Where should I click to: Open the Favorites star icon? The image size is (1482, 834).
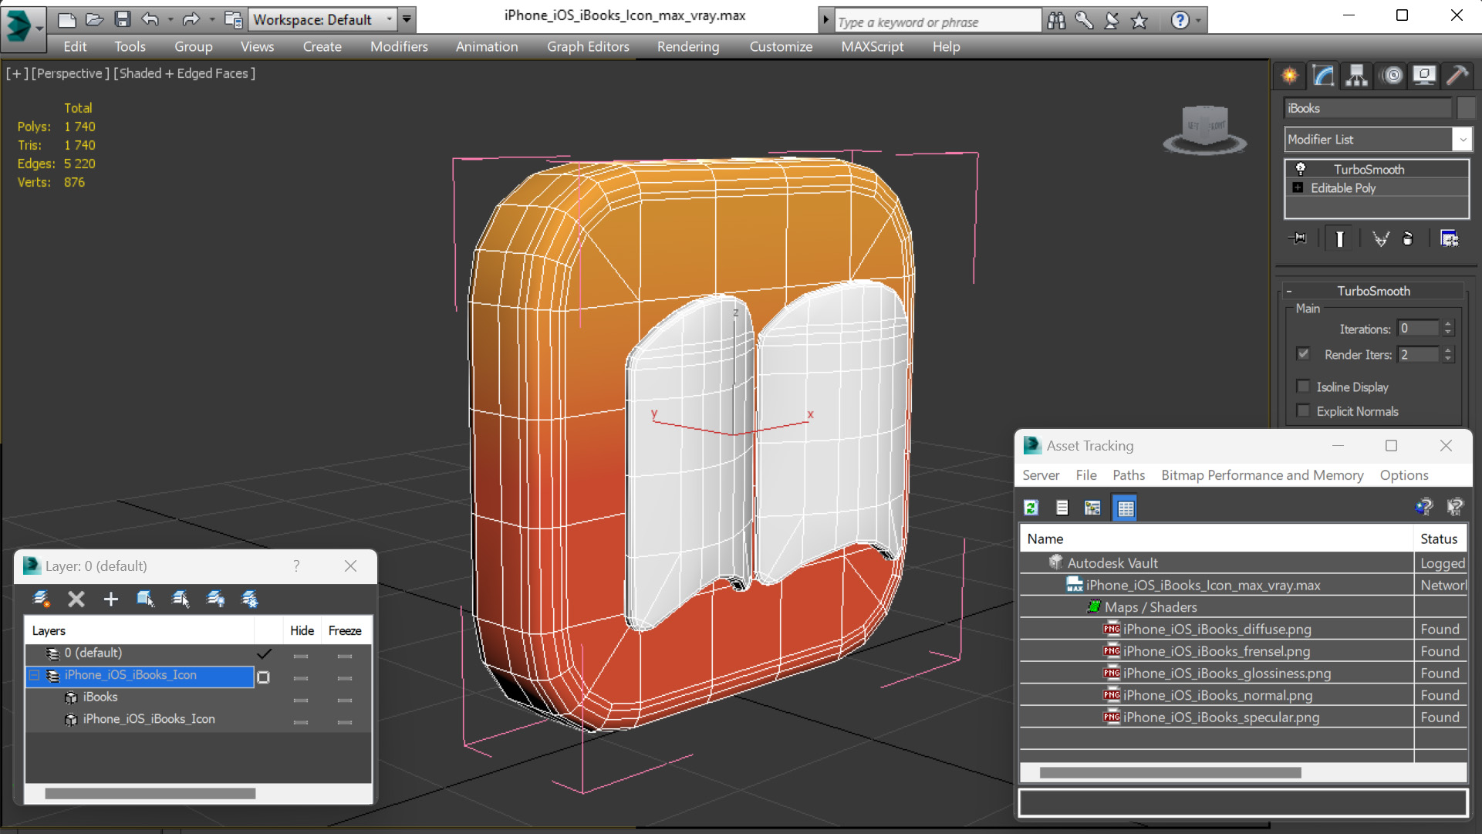pos(1139,21)
